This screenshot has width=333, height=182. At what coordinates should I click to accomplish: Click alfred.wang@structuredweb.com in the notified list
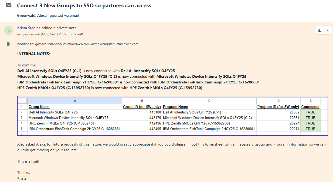(114, 44)
